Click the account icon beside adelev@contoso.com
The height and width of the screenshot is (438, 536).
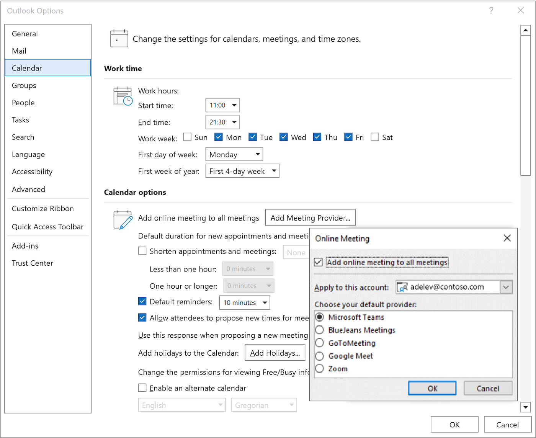tap(402, 287)
